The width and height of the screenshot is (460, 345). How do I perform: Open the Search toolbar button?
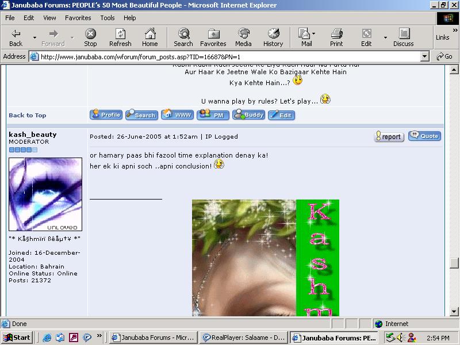pos(183,37)
